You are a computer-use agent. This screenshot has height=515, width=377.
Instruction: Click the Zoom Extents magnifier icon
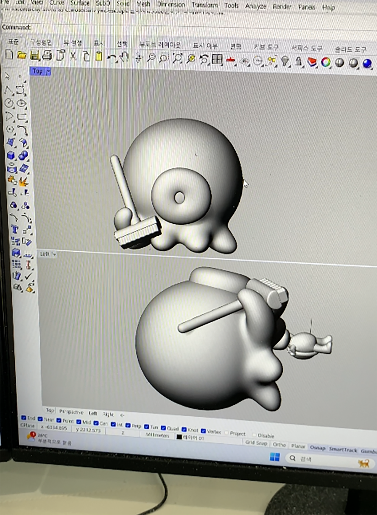178,58
